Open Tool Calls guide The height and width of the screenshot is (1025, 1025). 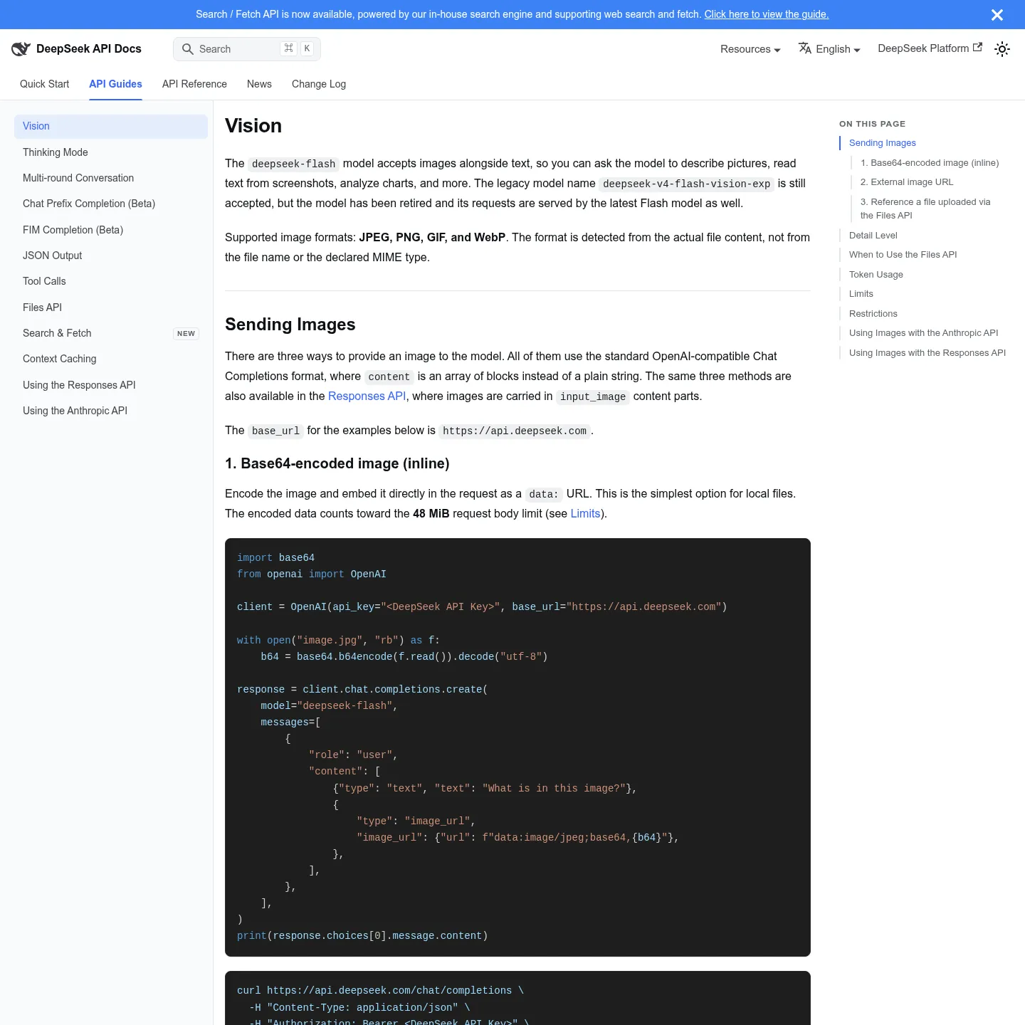[x=111, y=281]
